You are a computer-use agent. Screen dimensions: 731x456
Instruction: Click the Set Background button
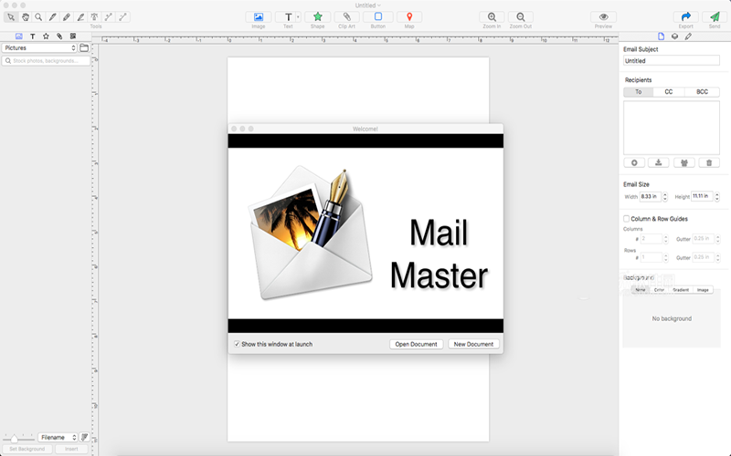(x=27, y=449)
